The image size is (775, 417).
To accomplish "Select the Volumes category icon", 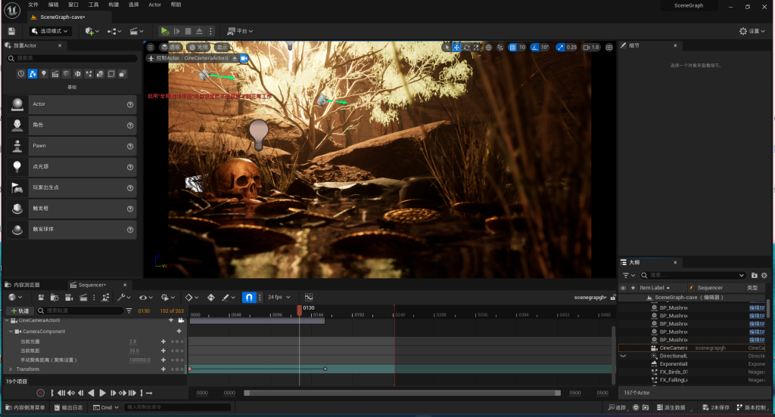I will coord(112,73).
